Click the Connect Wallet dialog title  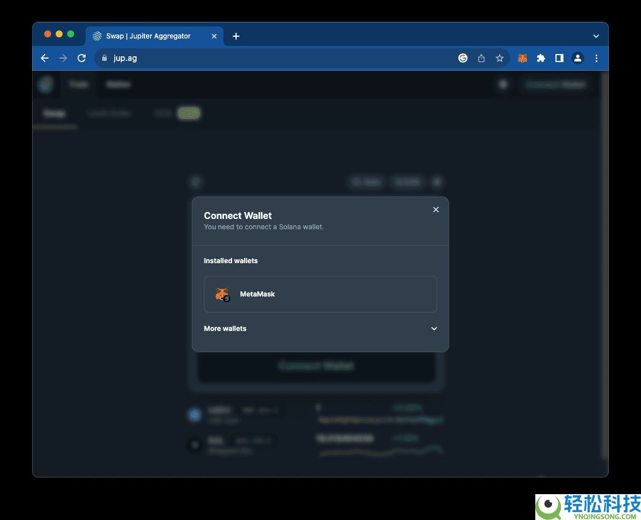[x=238, y=215]
